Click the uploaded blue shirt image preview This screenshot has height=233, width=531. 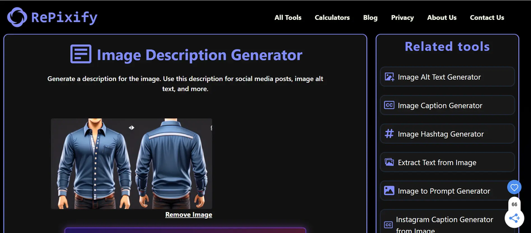[131, 164]
